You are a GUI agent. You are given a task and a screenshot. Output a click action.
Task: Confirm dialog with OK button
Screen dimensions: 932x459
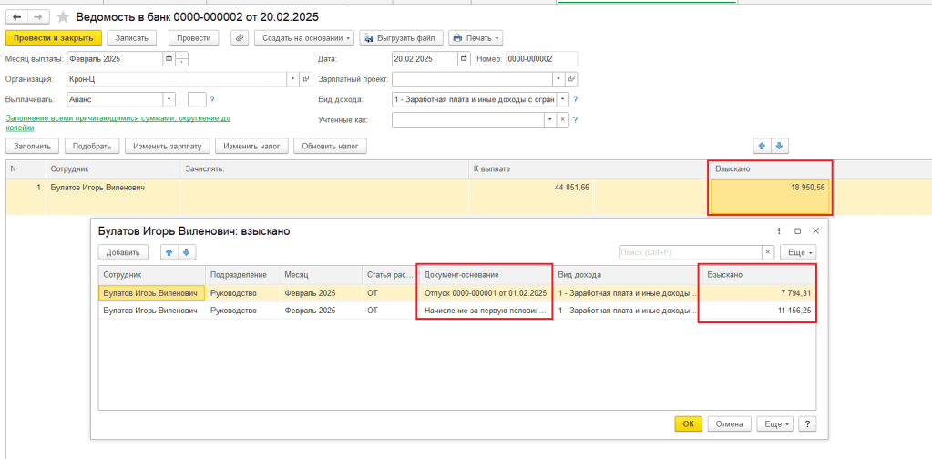tap(688, 423)
